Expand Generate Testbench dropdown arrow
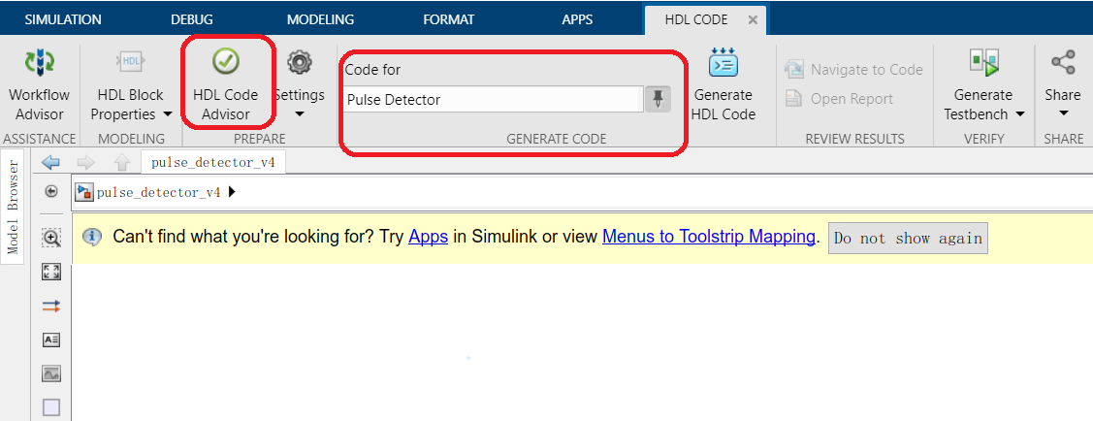The height and width of the screenshot is (421, 1093). pos(1020,113)
